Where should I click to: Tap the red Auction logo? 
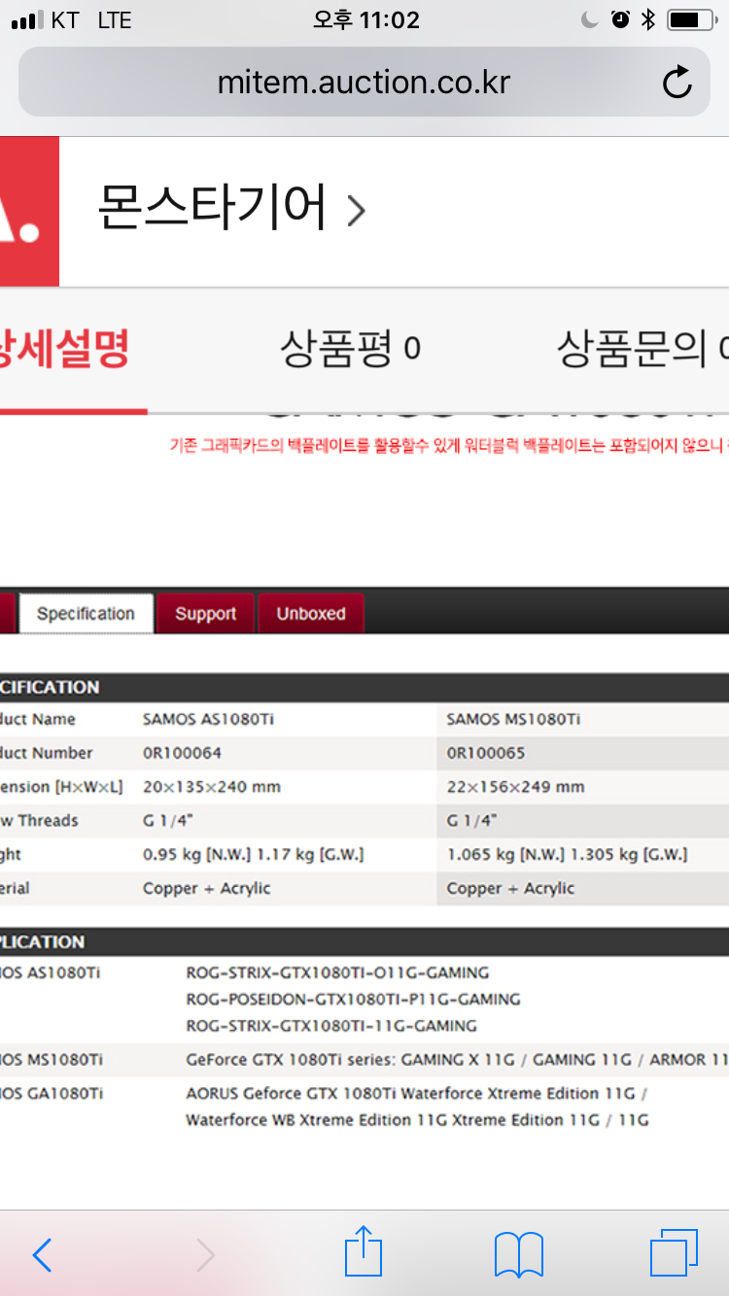(x=29, y=211)
